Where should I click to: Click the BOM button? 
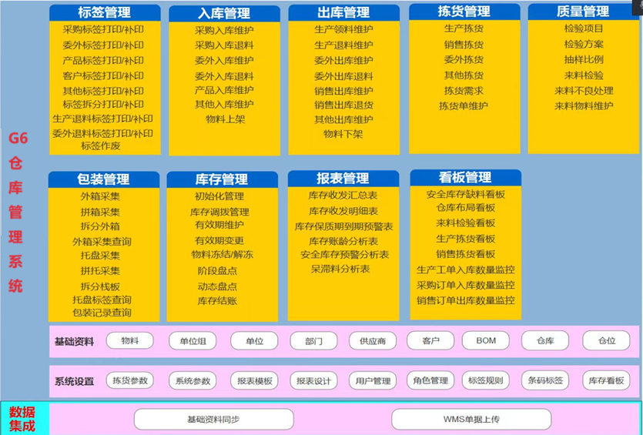(x=486, y=340)
